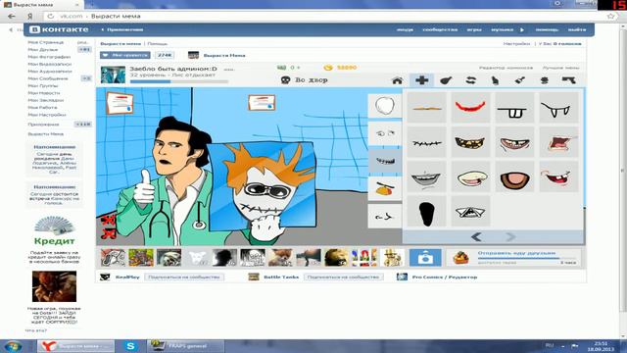The width and height of the screenshot is (627, 353).
Task: Pick the gray grinning lips mouth
Action: [427, 176]
